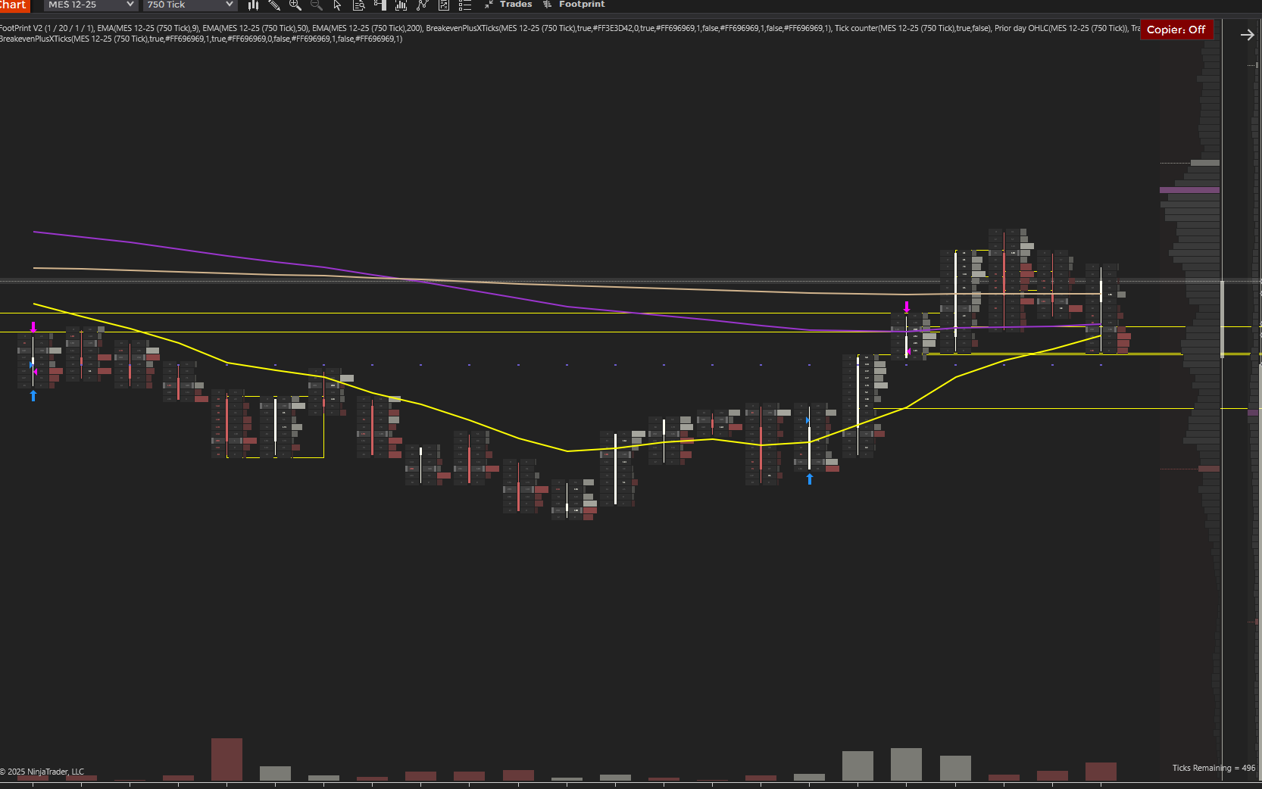Image resolution: width=1262 pixels, height=789 pixels.
Task: Open the 750 Tick interval dropdown
Action: 189,5
